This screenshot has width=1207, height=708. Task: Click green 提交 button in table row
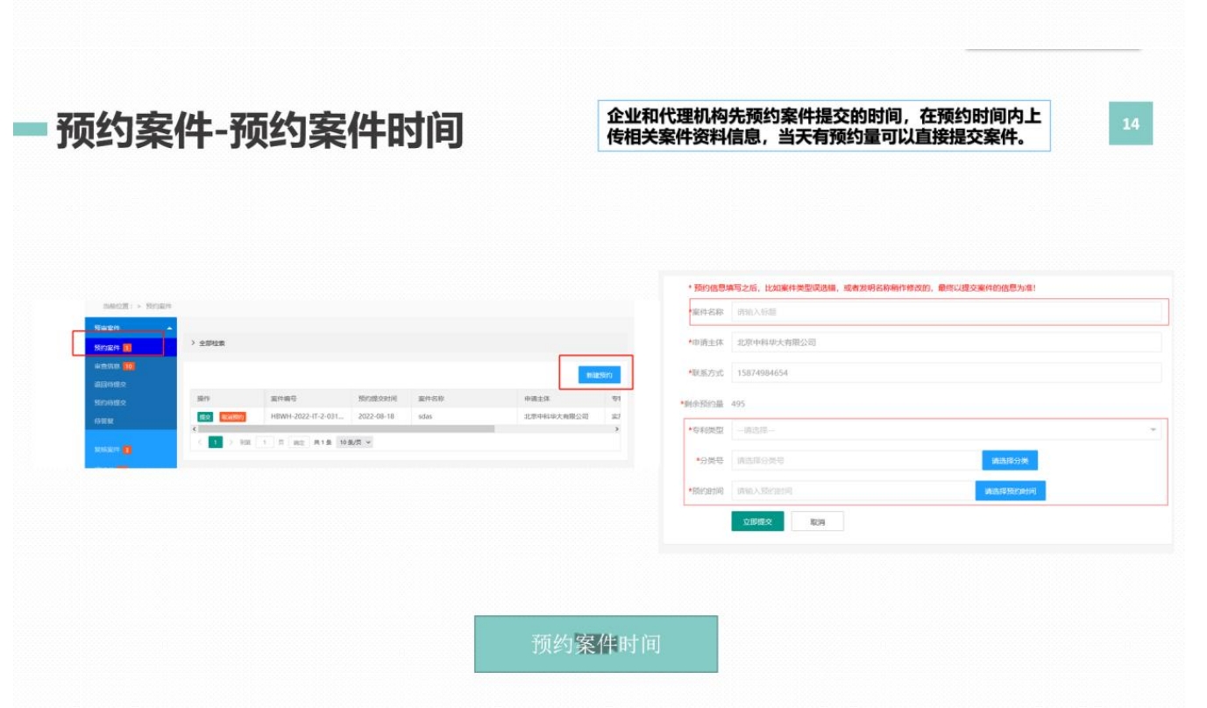[x=205, y=416]
